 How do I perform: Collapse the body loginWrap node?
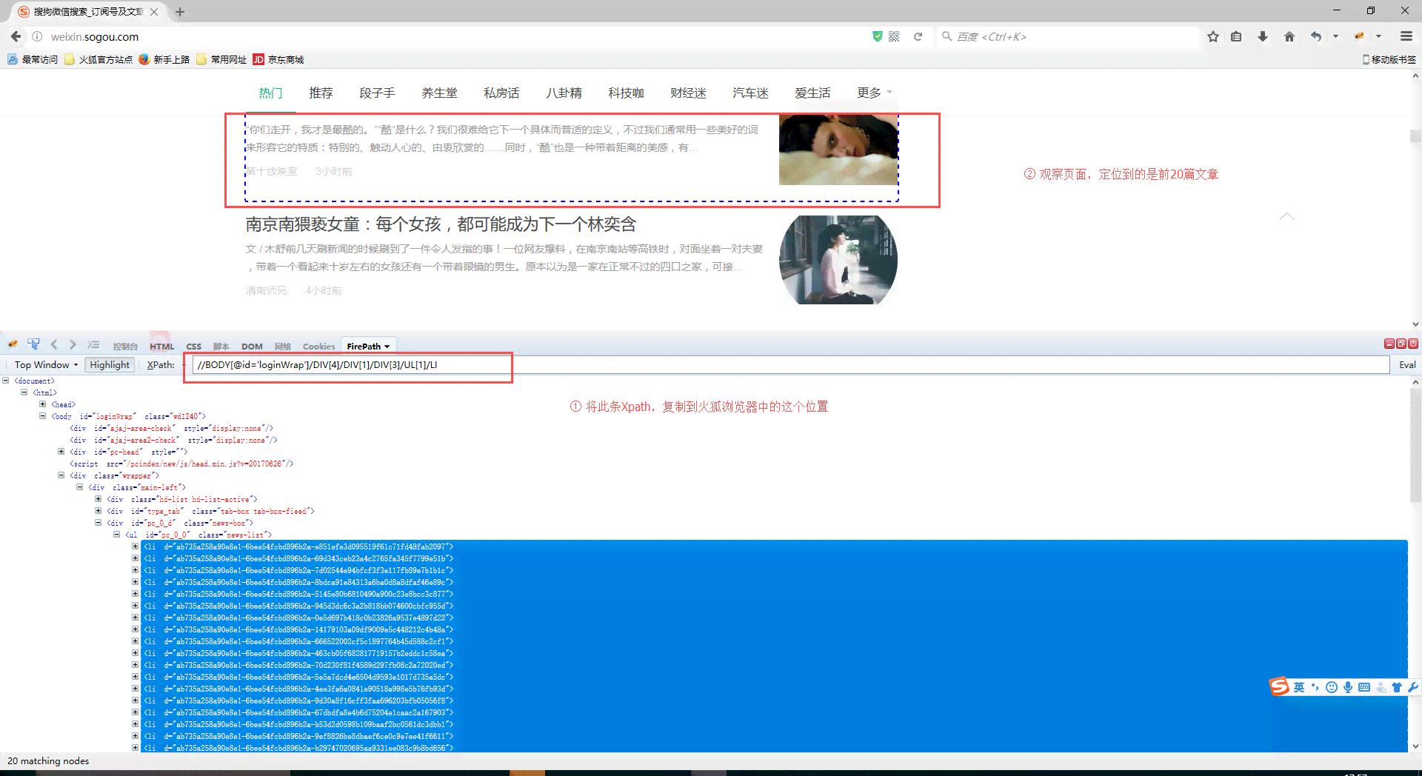(x=43, y=416)
